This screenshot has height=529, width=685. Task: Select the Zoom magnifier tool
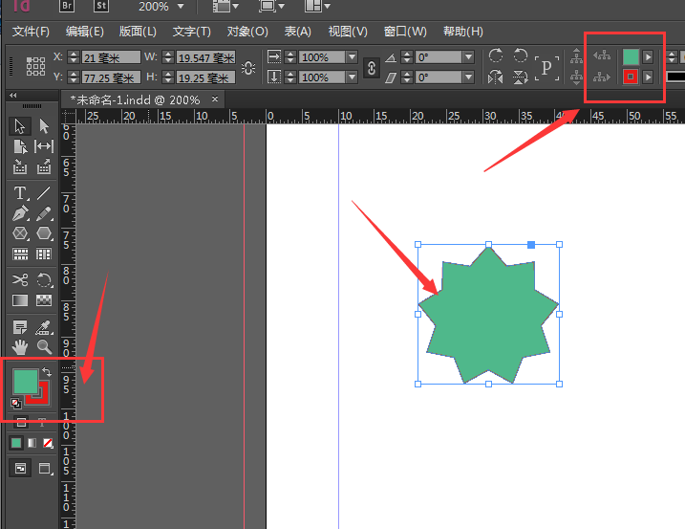point(44,347)
